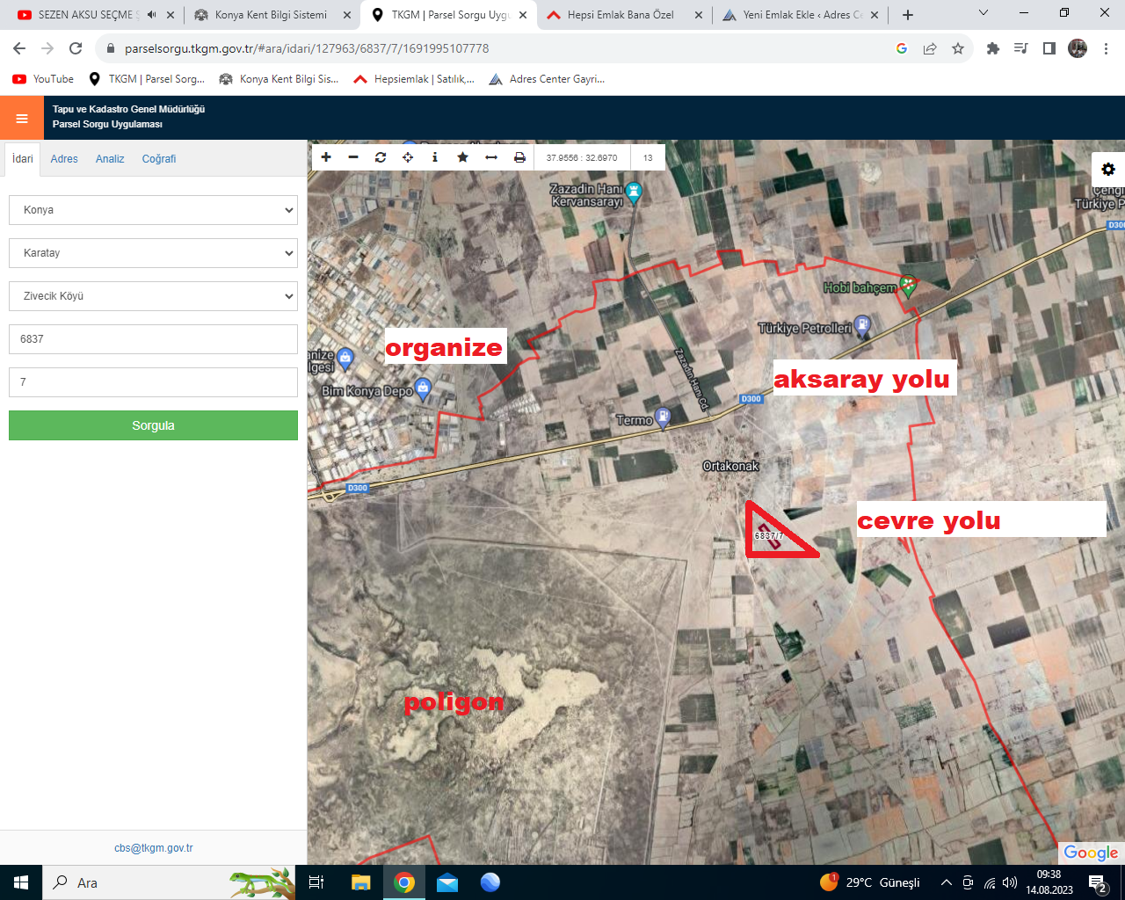Switch to the Adres tab

[64, 159]
